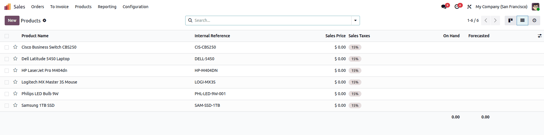Tick the Dell Latitude 5450 Laptop checkbox
This screenshot has height=135, width=544.
point(7,59)
